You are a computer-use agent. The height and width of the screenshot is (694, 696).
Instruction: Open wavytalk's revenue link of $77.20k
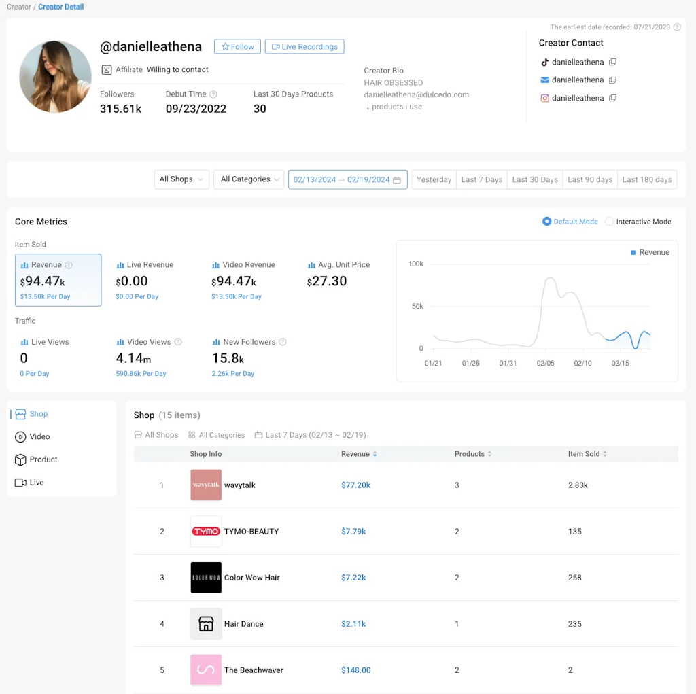(x=355, y=485)
